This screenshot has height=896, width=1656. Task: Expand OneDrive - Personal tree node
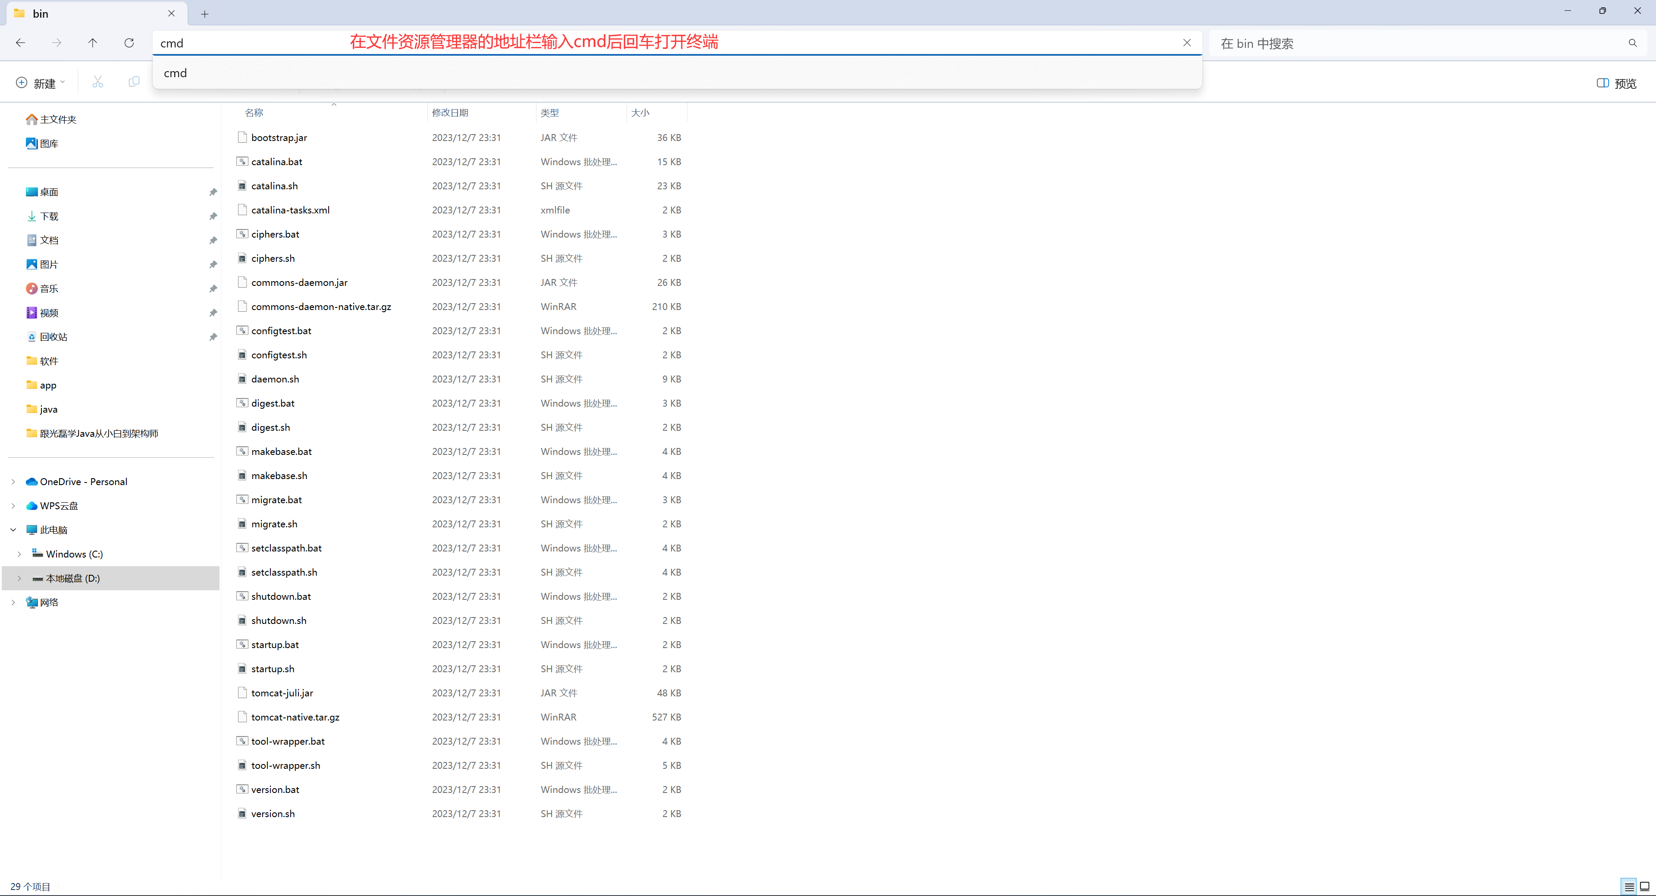click(x=13, y=482)
